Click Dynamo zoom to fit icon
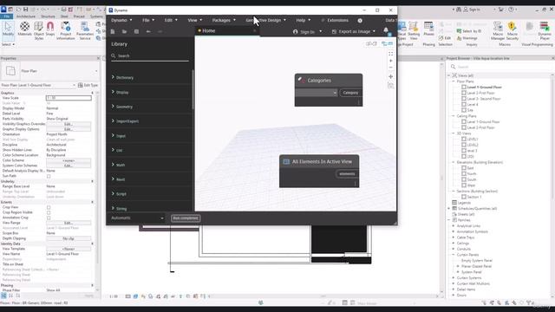Screen dimensions: 555x312 click(390, 54)
